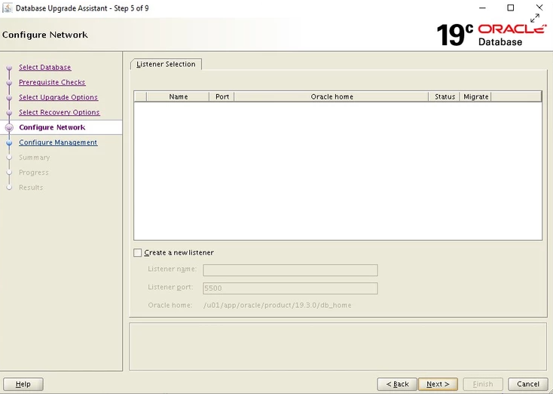Click the Status column header
553x396 pixels.
[x=445, y=96]
